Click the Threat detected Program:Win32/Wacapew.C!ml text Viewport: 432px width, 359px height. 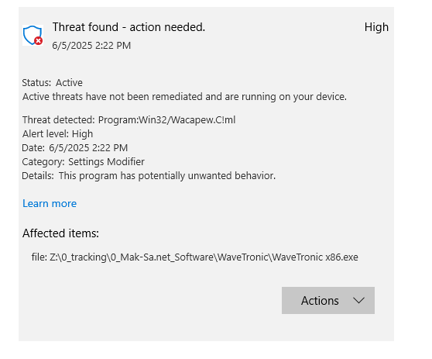[x=129, y=120]
